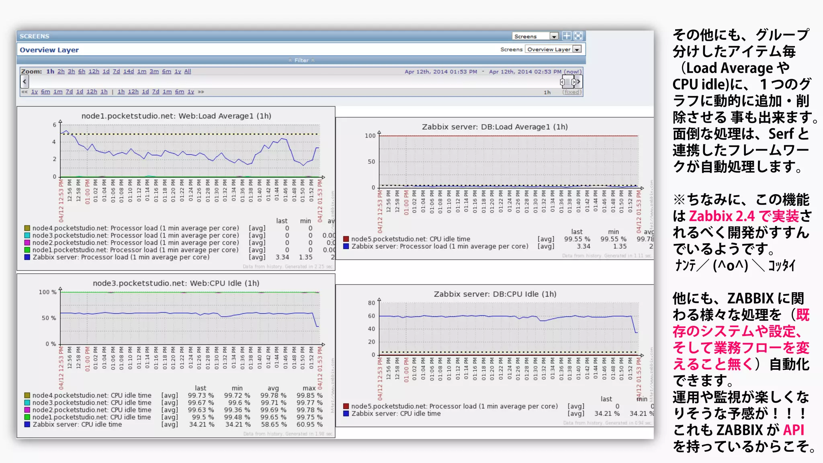Click the scrollbar right resize handle
823x463 pixels.
click(x=573, y=82)
